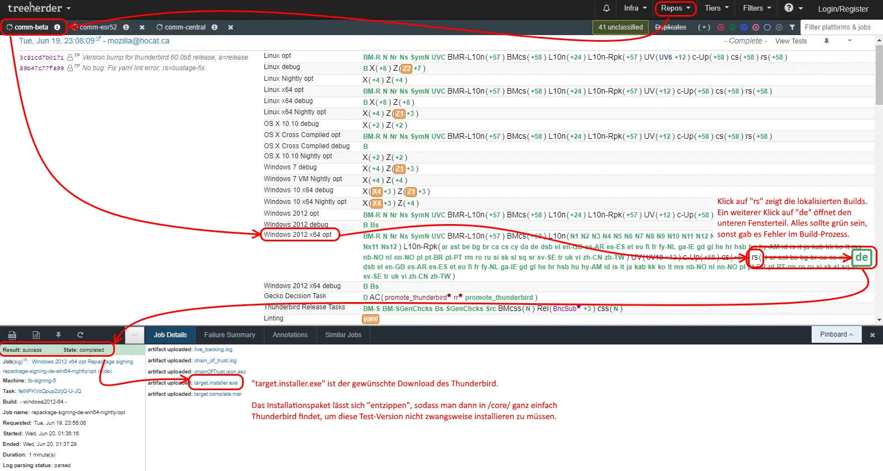Open the Similar Jobs tab
Image resolution: width=883 pixels, height=471 pixels.
click(x=343, y=335)
